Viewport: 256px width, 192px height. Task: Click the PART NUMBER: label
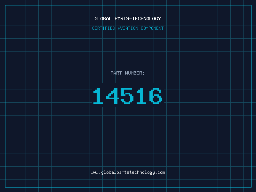(128, 73)
